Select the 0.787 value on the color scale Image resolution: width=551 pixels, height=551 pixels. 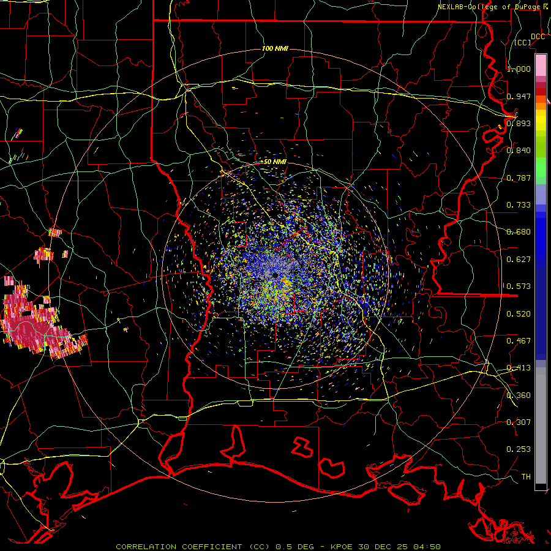click(519, 178)
